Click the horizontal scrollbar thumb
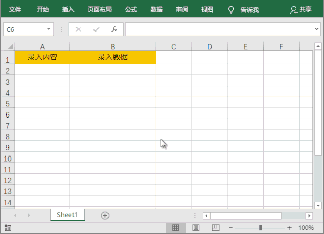 246,216
